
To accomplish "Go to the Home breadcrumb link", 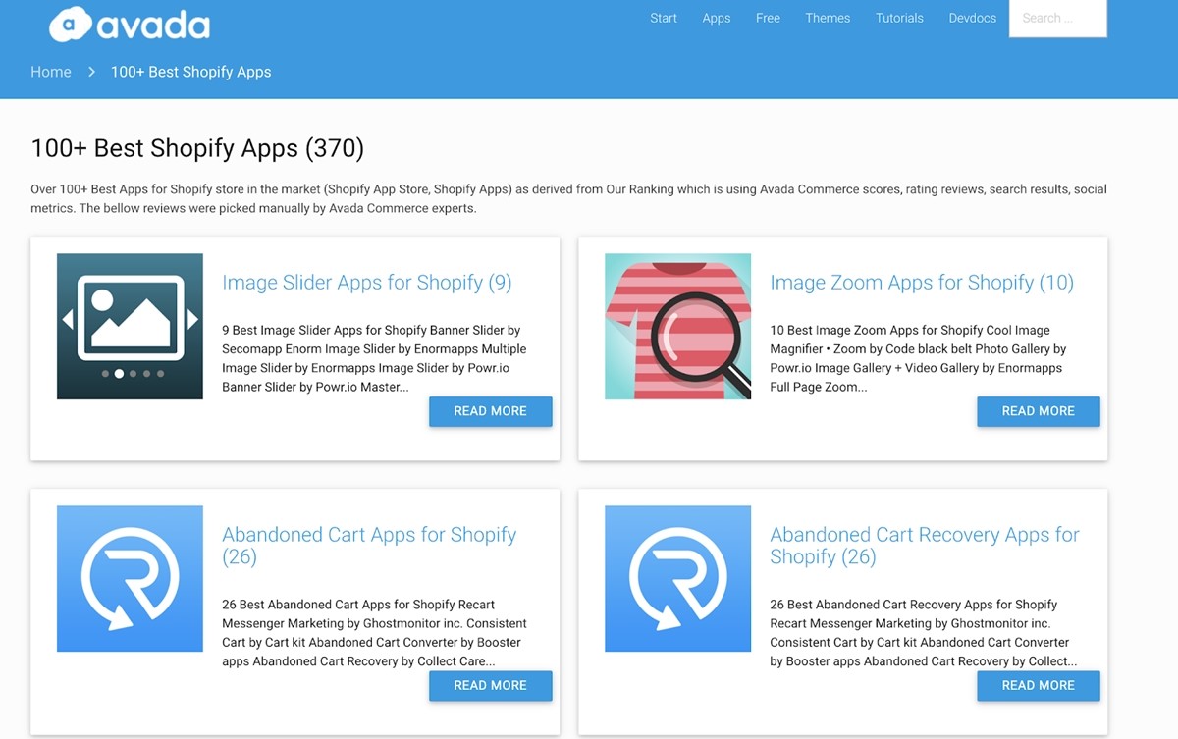I will (51, 72).
